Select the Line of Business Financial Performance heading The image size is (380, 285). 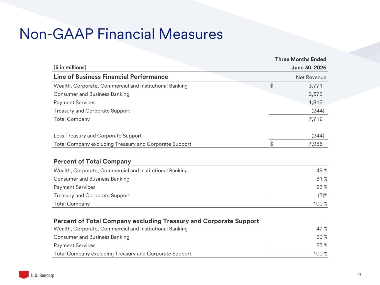111,77
